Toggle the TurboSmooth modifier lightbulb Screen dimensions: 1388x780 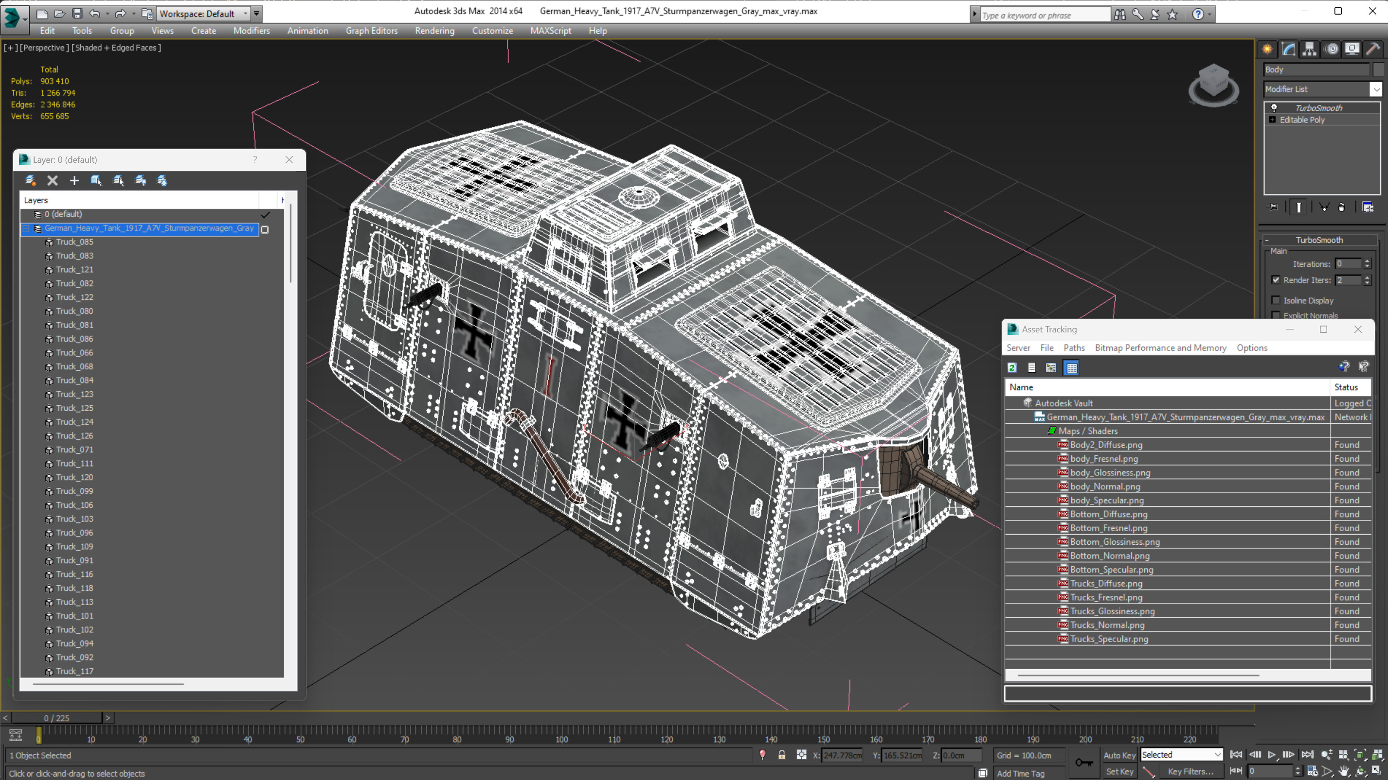(1274, 108)
